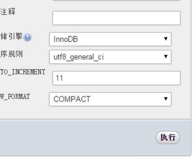Select the COMPACT text in the format box
This screenshot has height=161, width=196.
tap(72, 99)
